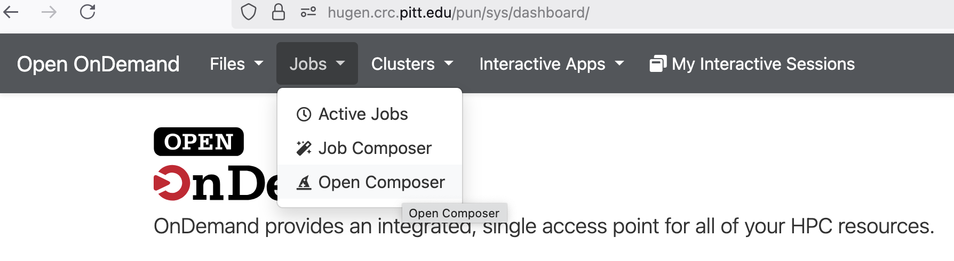This screenshot has height=261, width=954.
Task: Open My Interactive Sessions link
Action: point(752,64)
